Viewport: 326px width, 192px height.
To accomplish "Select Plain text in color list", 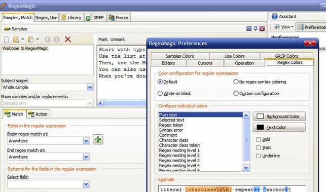I will 200,114.
